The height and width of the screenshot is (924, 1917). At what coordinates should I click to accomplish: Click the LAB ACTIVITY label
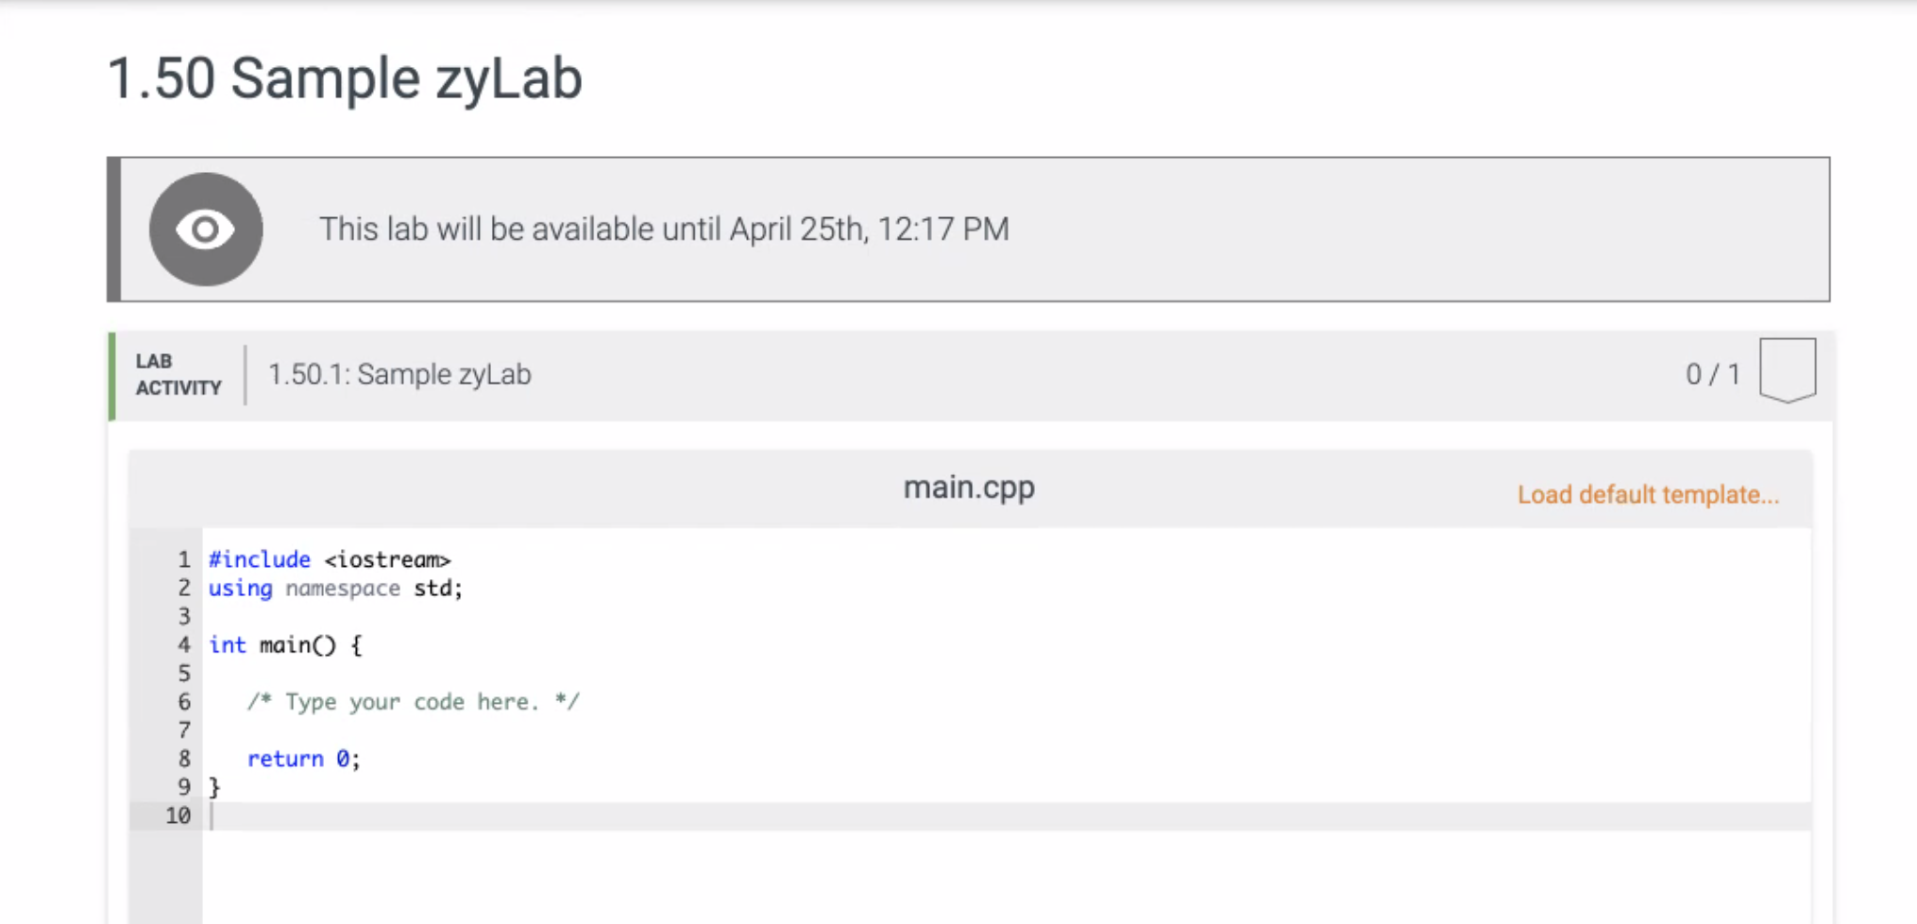pos(177,374)
